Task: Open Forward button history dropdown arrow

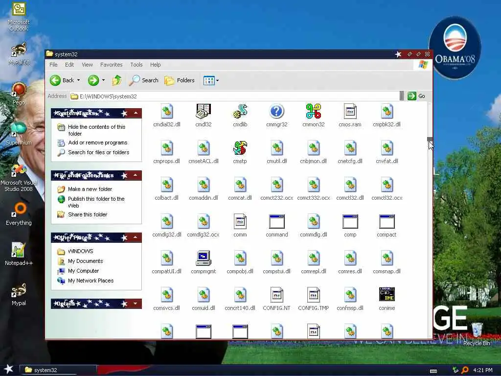Action: 103,80
